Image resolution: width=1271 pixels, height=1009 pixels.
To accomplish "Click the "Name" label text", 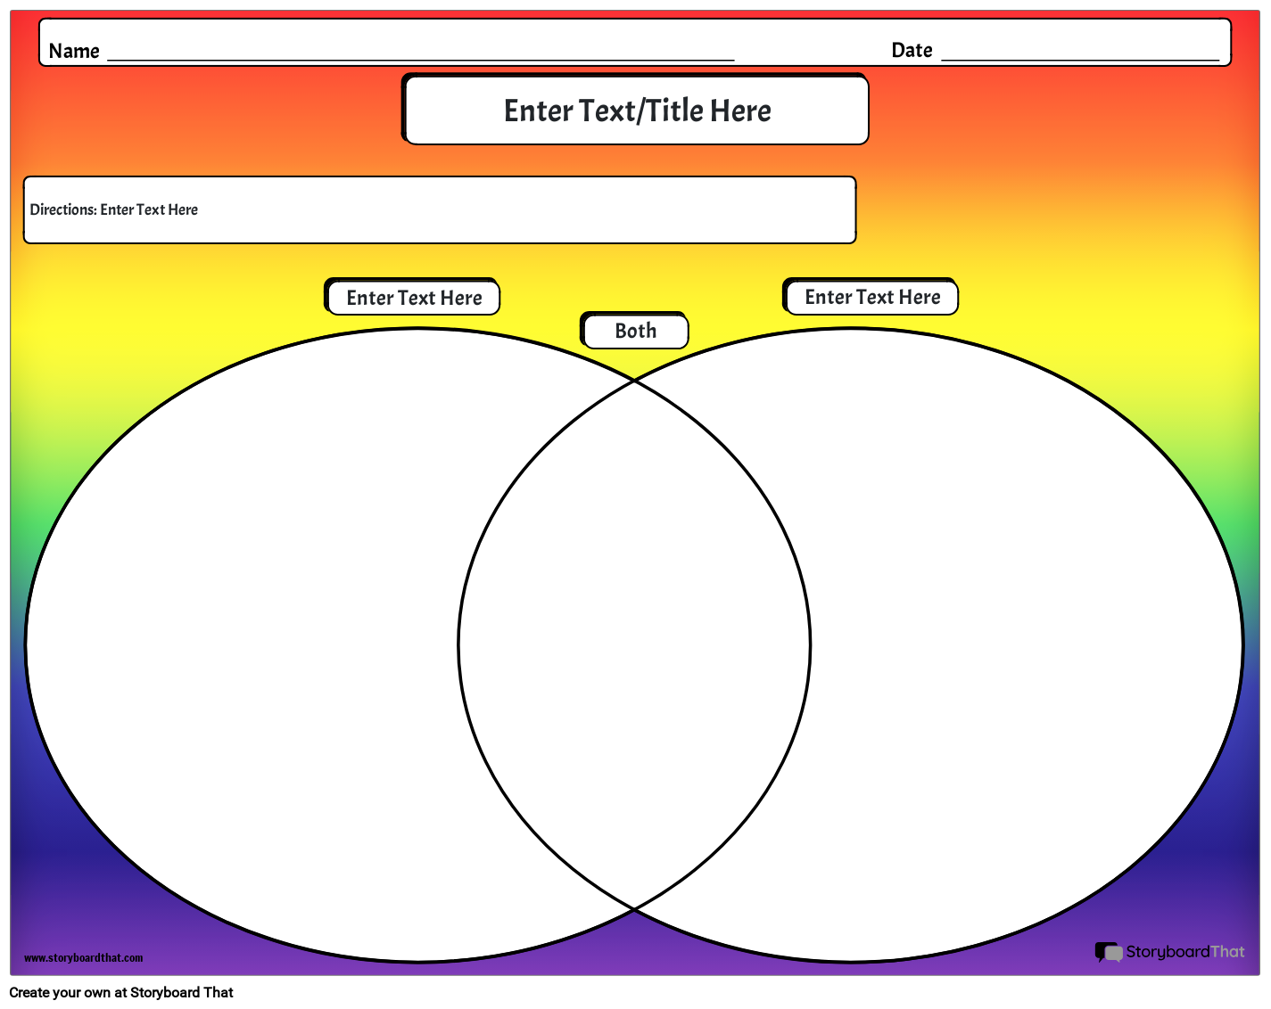I will [x=74, y=52].
